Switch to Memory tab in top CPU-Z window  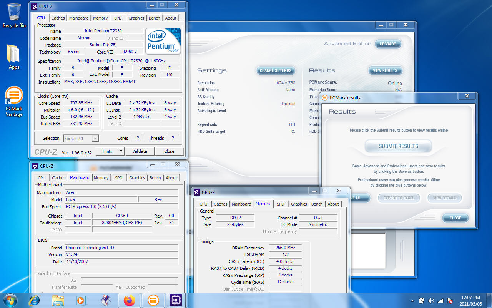pyautogui.click(x=100, y=18)
